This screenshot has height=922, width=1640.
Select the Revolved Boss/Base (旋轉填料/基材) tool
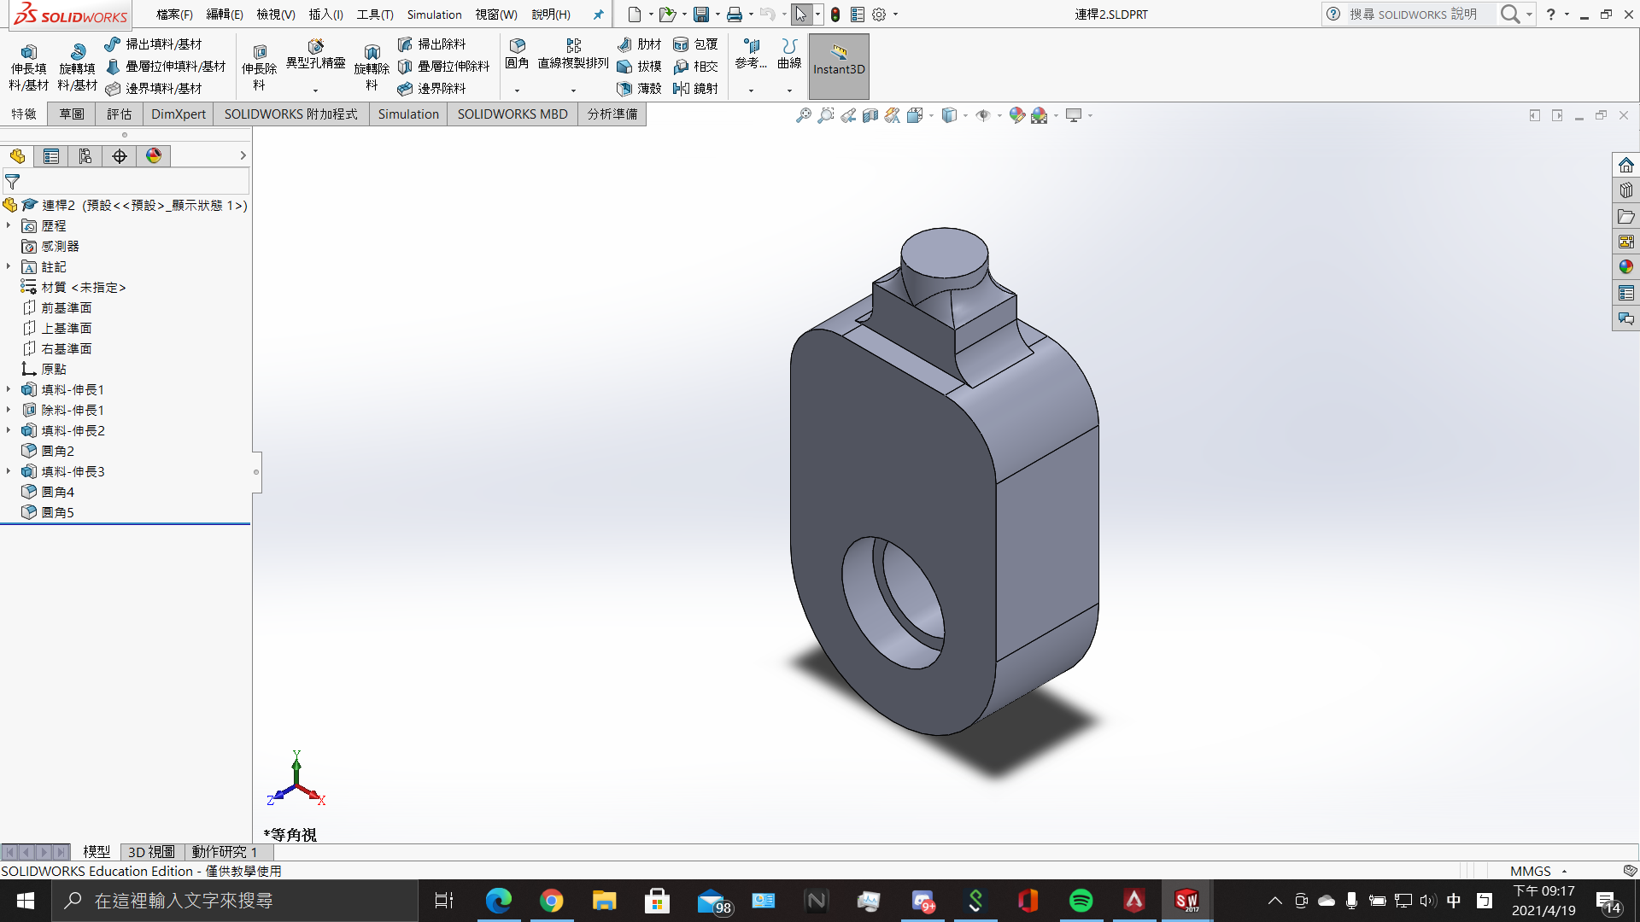77,53
